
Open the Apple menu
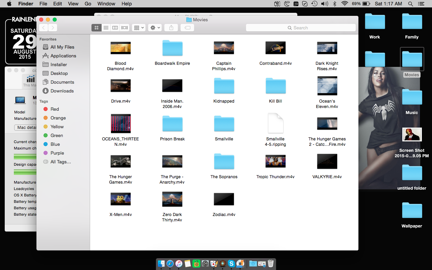(9, 4)
